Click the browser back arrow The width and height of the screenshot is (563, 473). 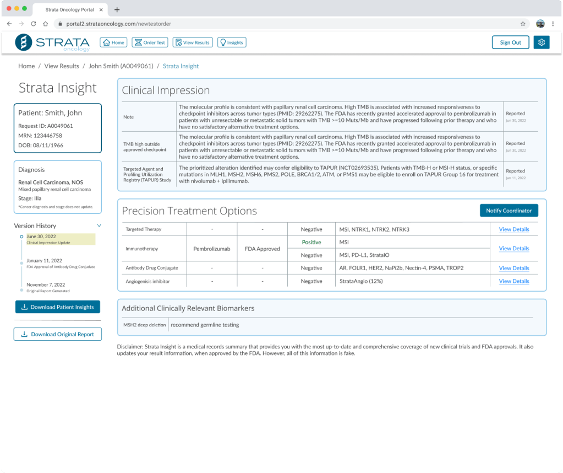pos(9,24)
